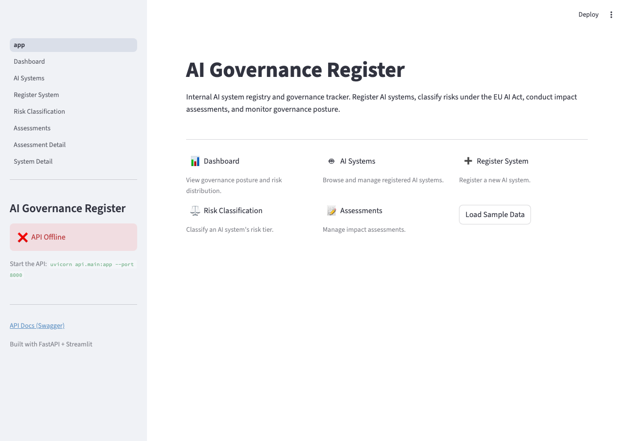Screen dimensions: 627x441
Task: Click the Dashboard bar chart icon
Action: [195, 161]
